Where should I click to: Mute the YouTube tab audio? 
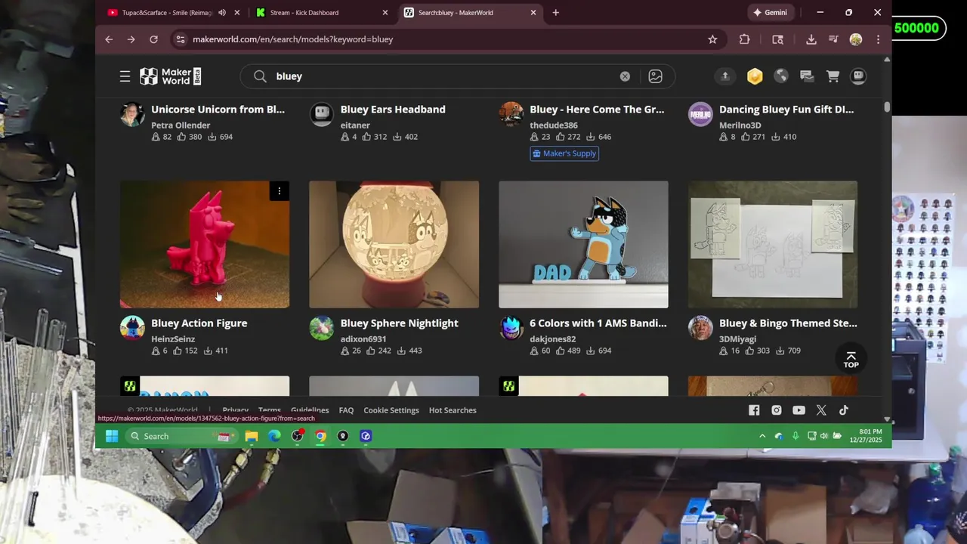222,13
